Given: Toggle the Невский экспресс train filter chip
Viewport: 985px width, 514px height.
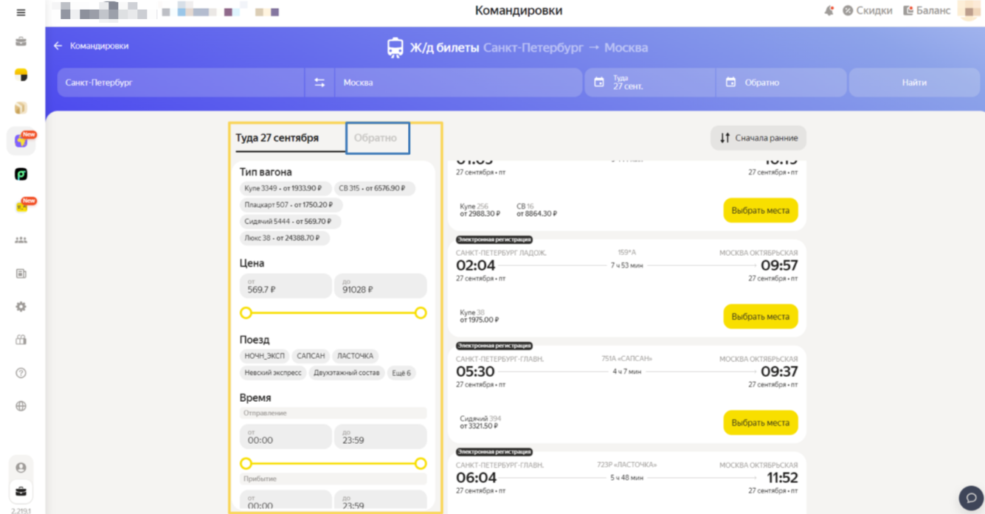Looking at the screenshot, I should pyautogui.click(x=273, y=372).
